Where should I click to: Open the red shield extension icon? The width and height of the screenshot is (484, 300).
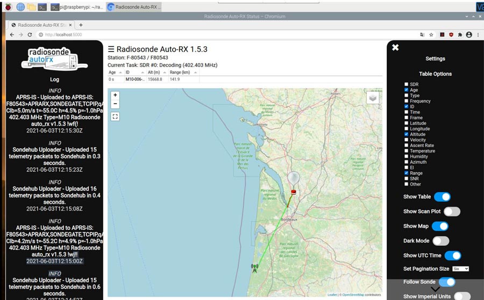(451, 35)
